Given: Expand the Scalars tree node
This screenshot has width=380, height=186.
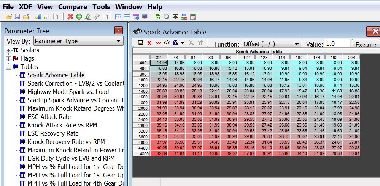Looking at the screenshot, I should click(x=8, y=50).
